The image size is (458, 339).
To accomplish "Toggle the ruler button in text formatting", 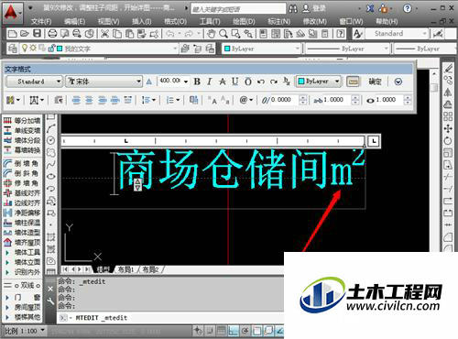I will tap(353, 82).
